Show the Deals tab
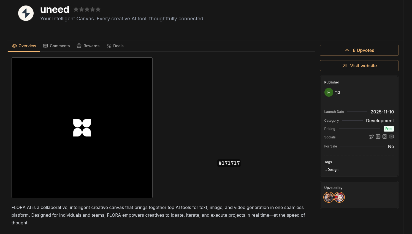Viewport: 412px width, 234px height. pyautogui.click(x=115, y=46)
